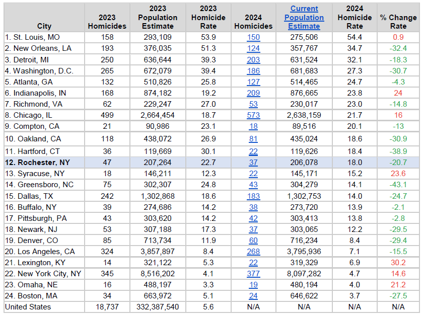Open Detroit 2024 homicides link 203
The width and height of the screenshot is (423, 316).
253,60
